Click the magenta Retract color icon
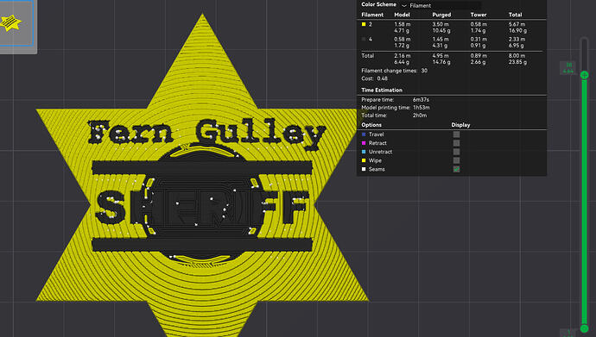This screenshot has width=596, height=337. (x=364, y=143)
